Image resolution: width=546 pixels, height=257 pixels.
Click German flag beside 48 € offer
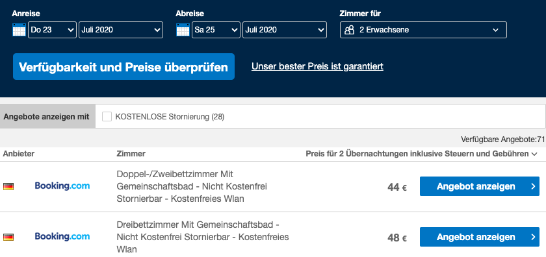pos(8,237)
